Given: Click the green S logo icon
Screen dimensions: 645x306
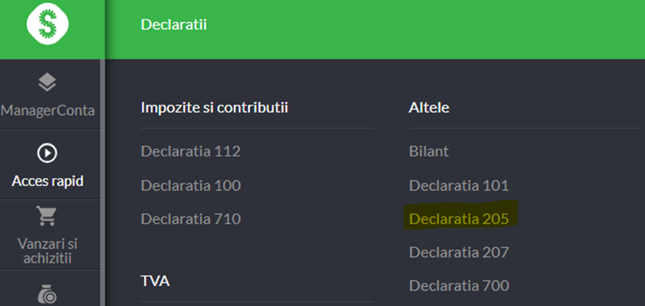Looking at the screenshot, I should [x=47, y=24].
